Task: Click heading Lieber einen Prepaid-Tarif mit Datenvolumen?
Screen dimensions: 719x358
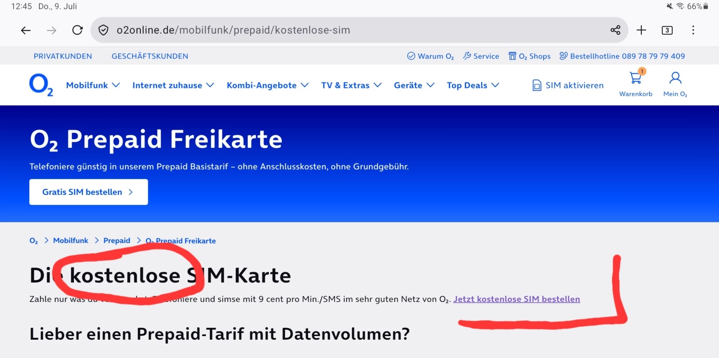Action: (220, 334)
